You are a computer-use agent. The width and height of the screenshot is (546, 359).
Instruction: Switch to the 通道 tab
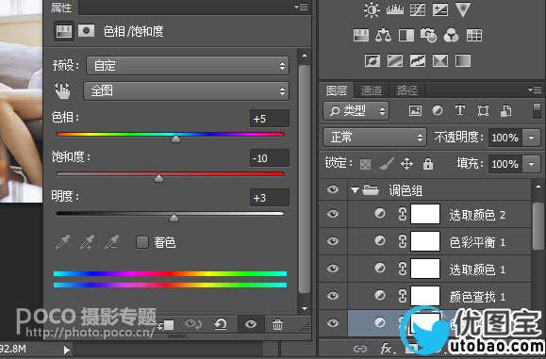(372, 90)
